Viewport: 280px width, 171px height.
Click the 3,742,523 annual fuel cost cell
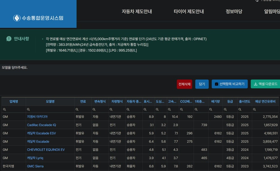[x=265, y=166]
